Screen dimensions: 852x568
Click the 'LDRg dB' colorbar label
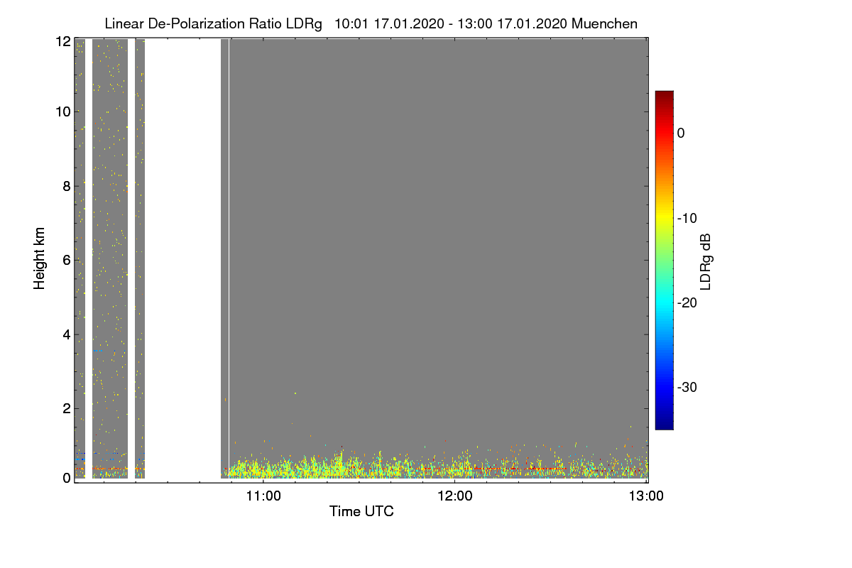(706, 262)
